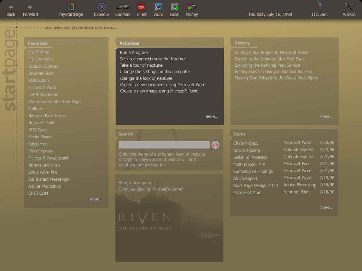Open Adobe Photoshop in Favorites
This screenshot has width=362, height=271.
pos(45,186)
